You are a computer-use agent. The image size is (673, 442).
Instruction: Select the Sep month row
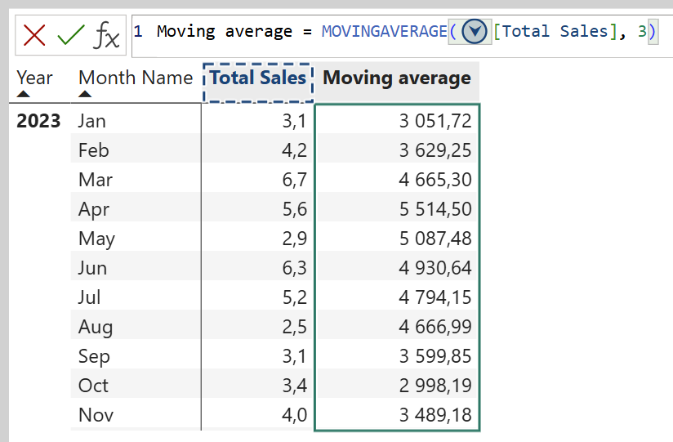coord(94,357)
